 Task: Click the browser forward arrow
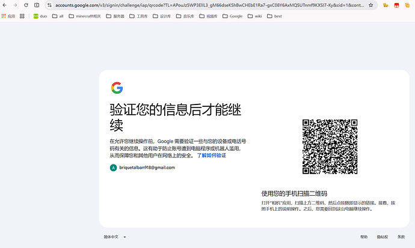click(15, 5)
